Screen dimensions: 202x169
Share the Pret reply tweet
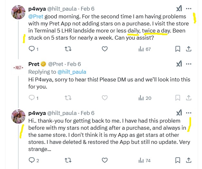[189, 98]
